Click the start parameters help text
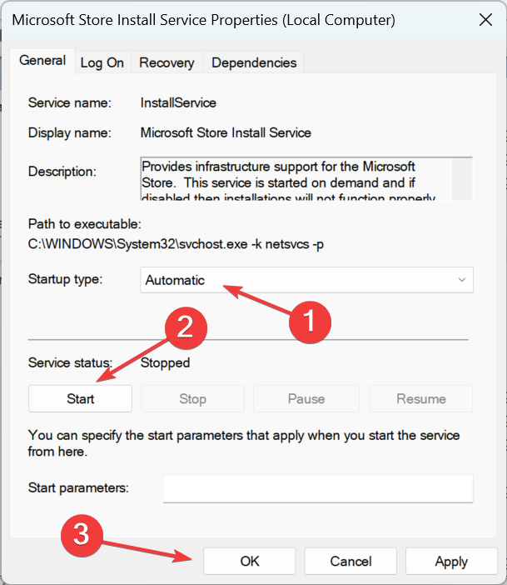The width and height of the screenshot is (507, 585). click(x=244, y=443)
